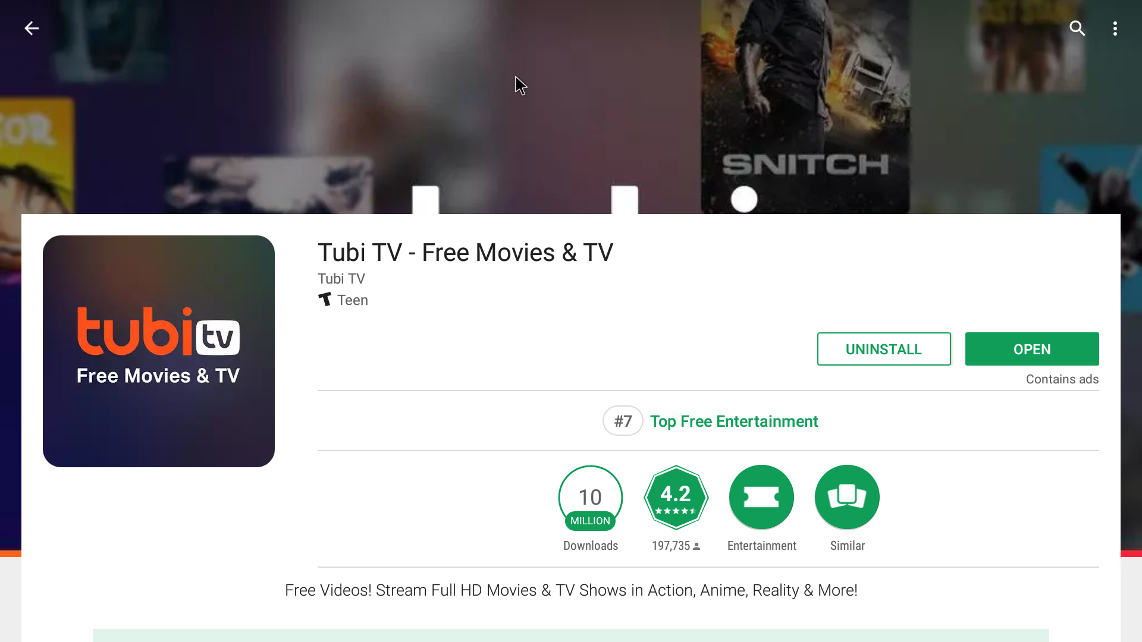Click the UNINSTALL button
1142x642 pixels.
(884, 349)
